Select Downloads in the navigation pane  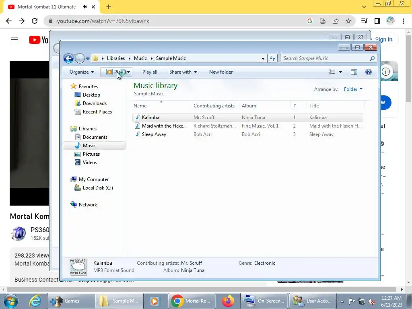(95, 103)
